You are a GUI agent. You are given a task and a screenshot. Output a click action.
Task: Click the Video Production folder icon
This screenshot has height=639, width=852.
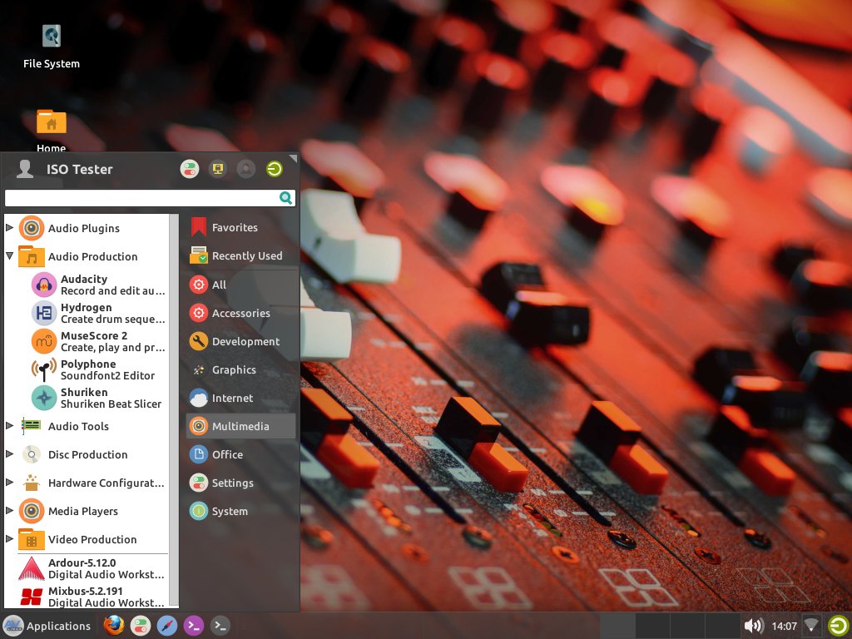[x=32, y=539]
